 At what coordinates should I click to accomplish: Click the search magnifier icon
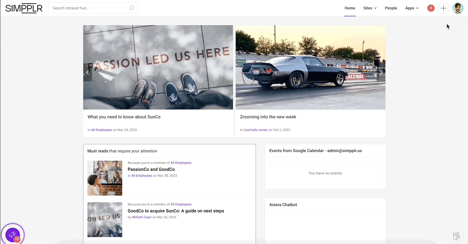coord(132,8)
